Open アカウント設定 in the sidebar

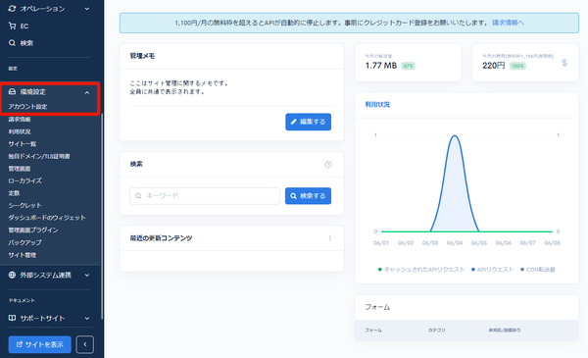coord(27,107)
